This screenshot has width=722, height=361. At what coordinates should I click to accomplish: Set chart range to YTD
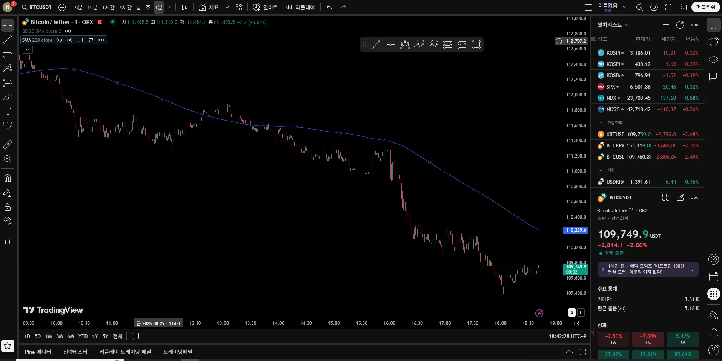83,336
